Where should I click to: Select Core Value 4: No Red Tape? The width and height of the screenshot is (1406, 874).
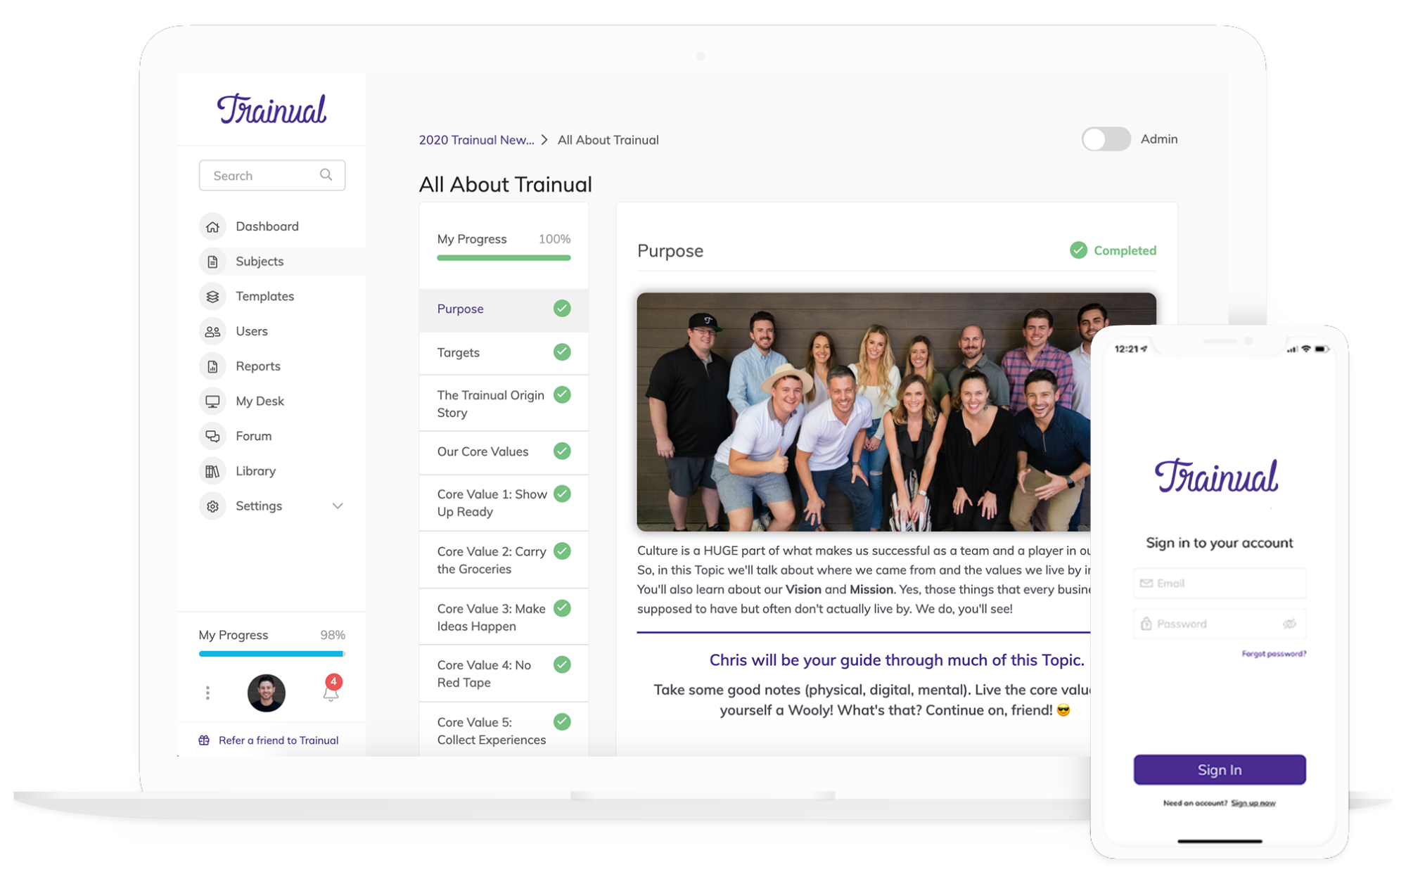click(x=504, y=674)
